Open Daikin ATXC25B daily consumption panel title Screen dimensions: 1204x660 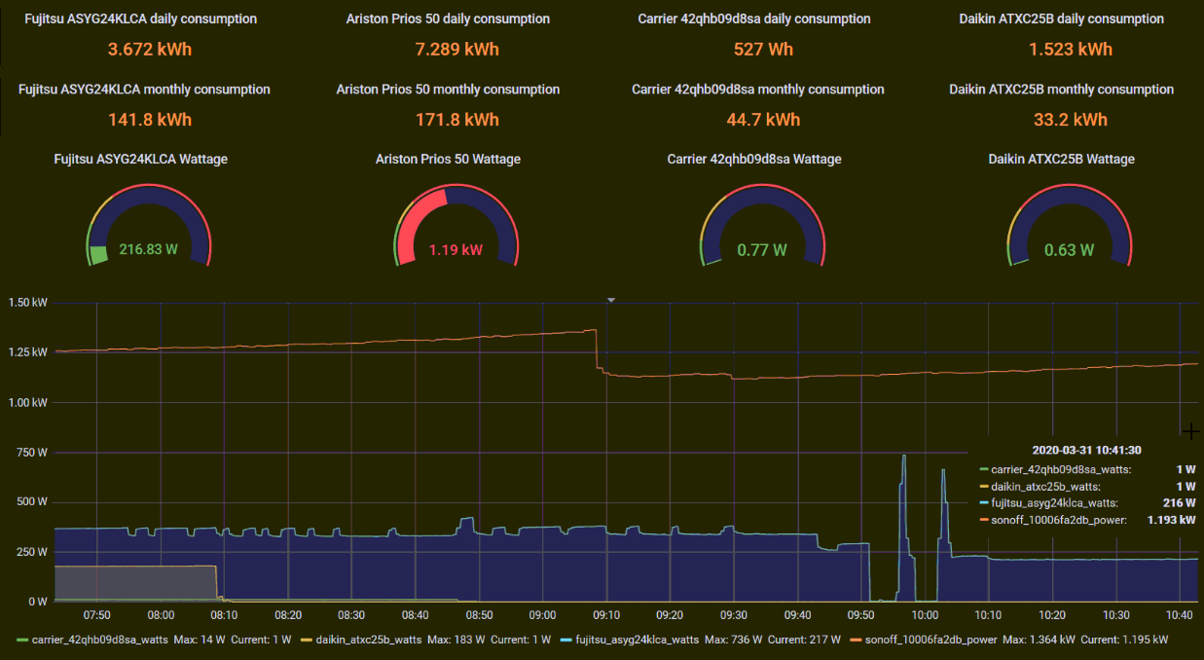pyautogui.click(x=1061, y=18)
